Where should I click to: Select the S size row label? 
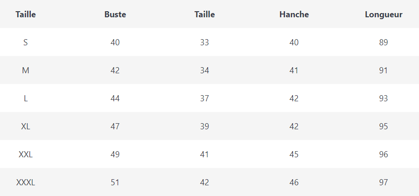pyautogui.click(x=26, y=42)
